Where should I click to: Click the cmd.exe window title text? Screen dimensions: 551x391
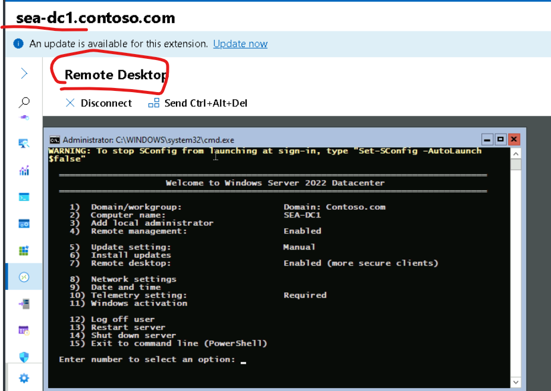[148, 140]
